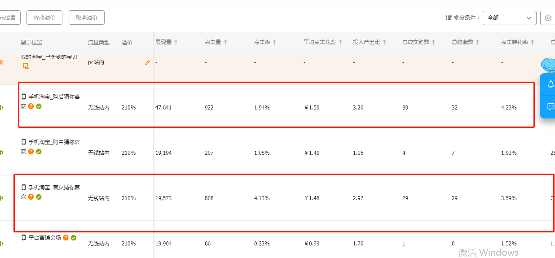The height and width of the screenshot is (258, 555).
Task: Sort by the 总成交笔数 column arrow
Action: pyautogui.click(x=434, y=42)
